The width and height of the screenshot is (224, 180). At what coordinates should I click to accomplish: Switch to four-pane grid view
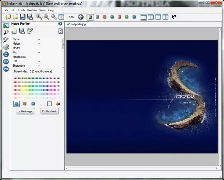(x=165, y=17)
